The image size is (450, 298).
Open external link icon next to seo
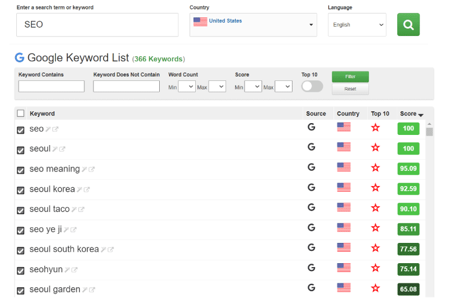point(55,129)
